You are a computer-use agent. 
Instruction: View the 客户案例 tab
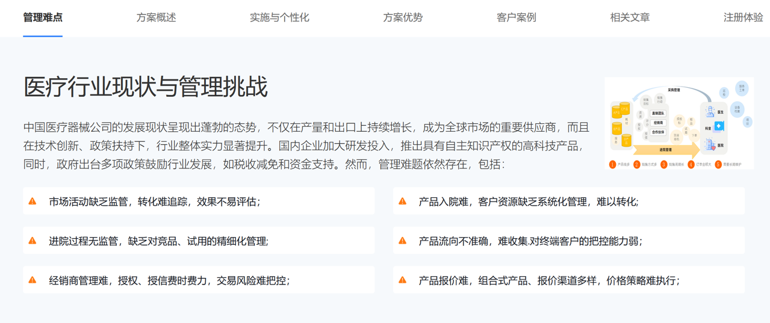[x=516, y=17]
